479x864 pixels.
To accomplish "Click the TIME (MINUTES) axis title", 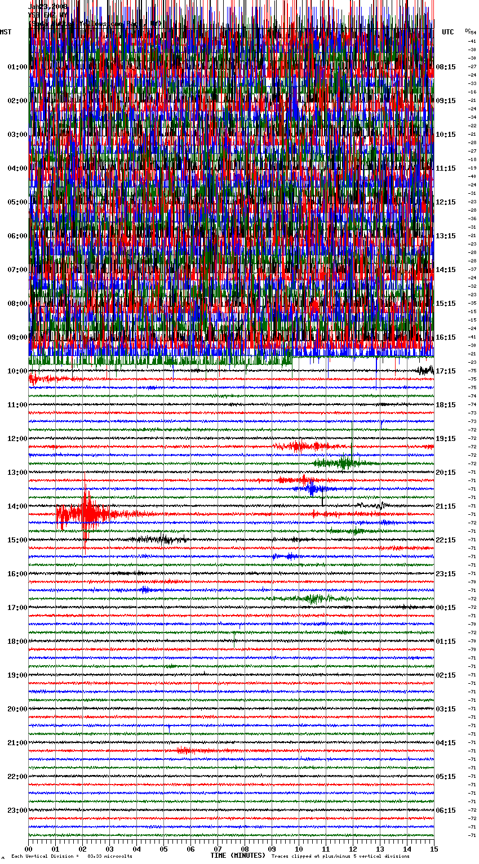I will (238, 856).
